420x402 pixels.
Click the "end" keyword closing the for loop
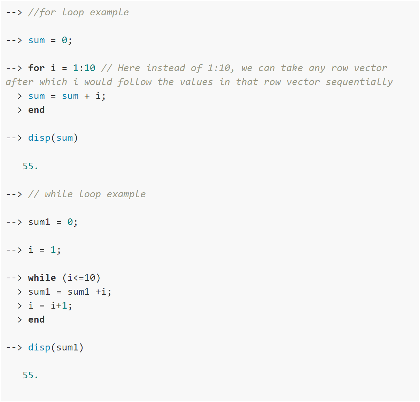click(x=36, y=110)
